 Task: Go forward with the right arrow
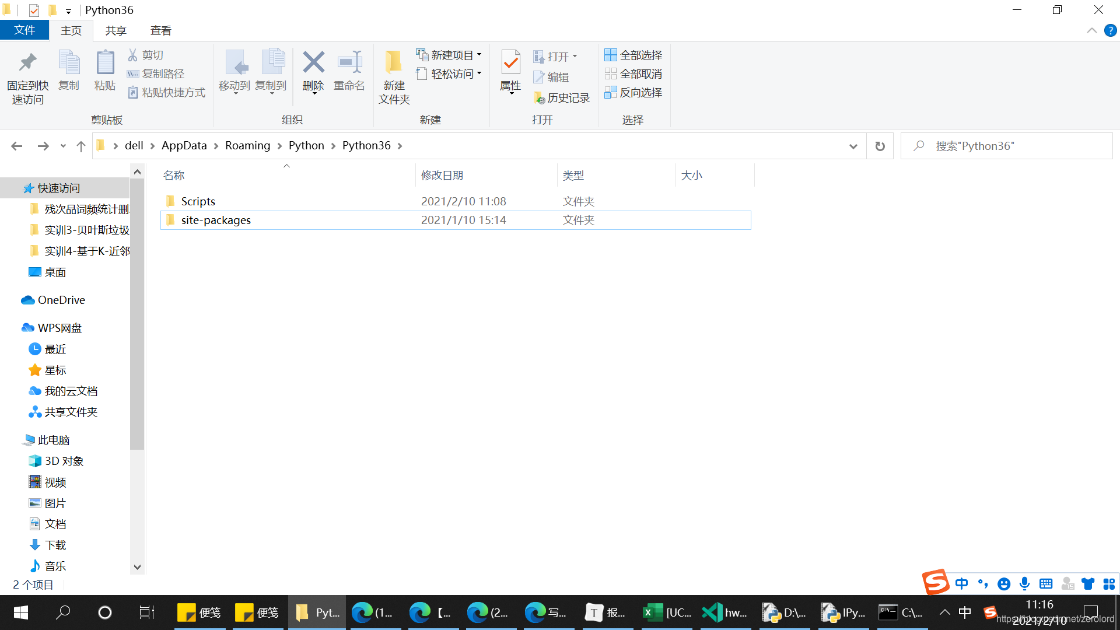(x=43, y=146)
